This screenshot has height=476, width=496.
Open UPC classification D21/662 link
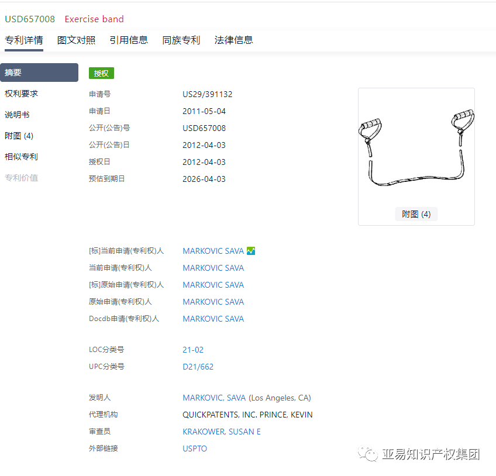pyautogui.click(x=198, y=367)
